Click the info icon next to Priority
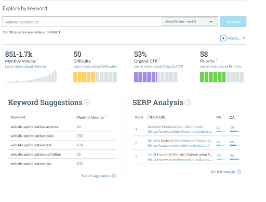This screenshot has height=202, width=266. click(x=217, y=59)
